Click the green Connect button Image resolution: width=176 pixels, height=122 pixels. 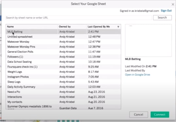point(160,114)
